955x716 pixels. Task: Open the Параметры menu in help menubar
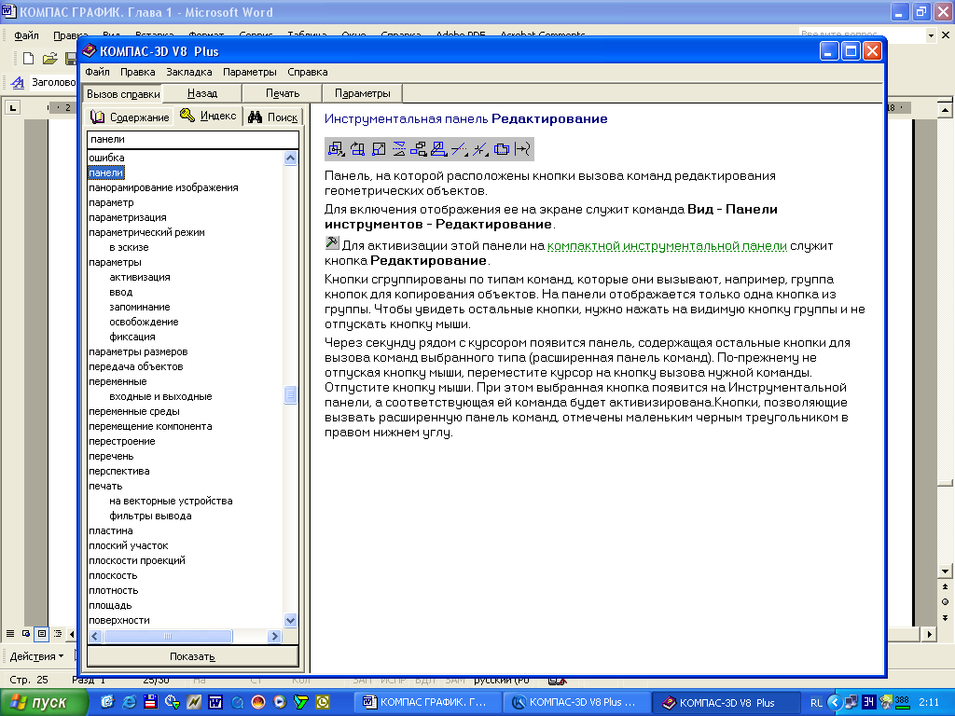(250, 72)
